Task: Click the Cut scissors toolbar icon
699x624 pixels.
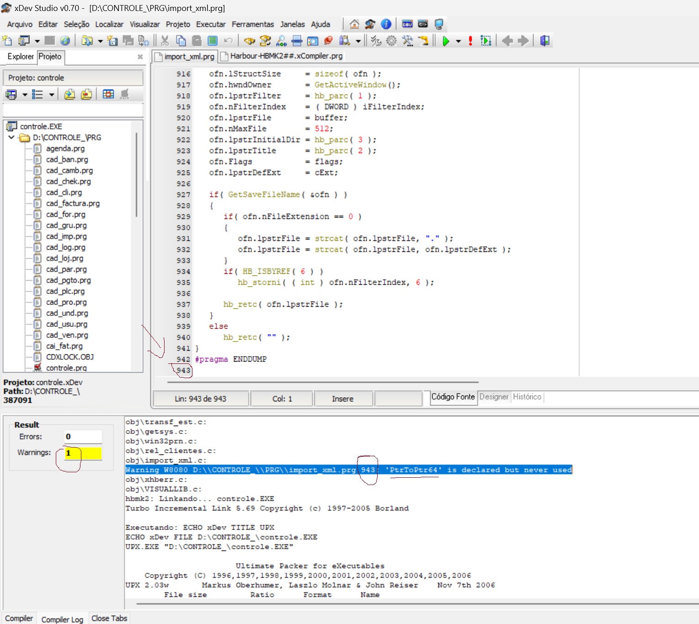Action: click(x=165, y=41)
